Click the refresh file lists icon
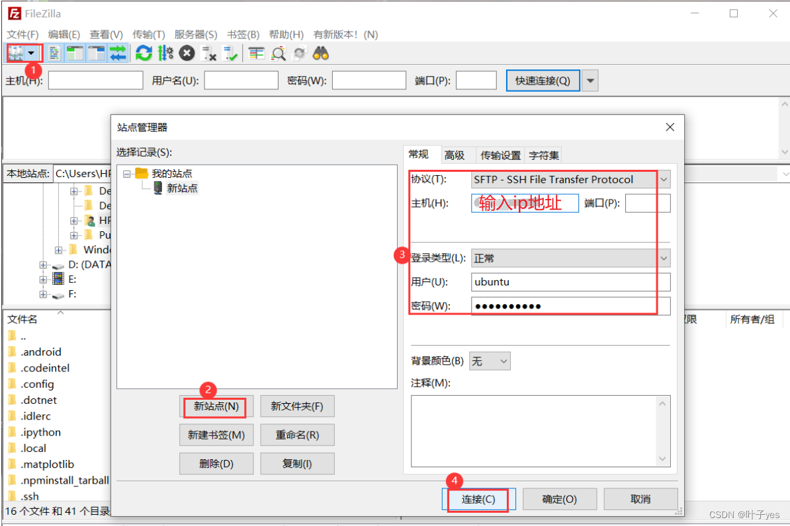This screenshot has width=790, height=526. pos(144,53)
